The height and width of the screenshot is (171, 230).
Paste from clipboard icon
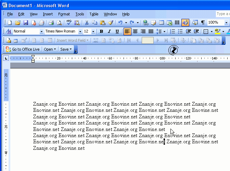103,23
